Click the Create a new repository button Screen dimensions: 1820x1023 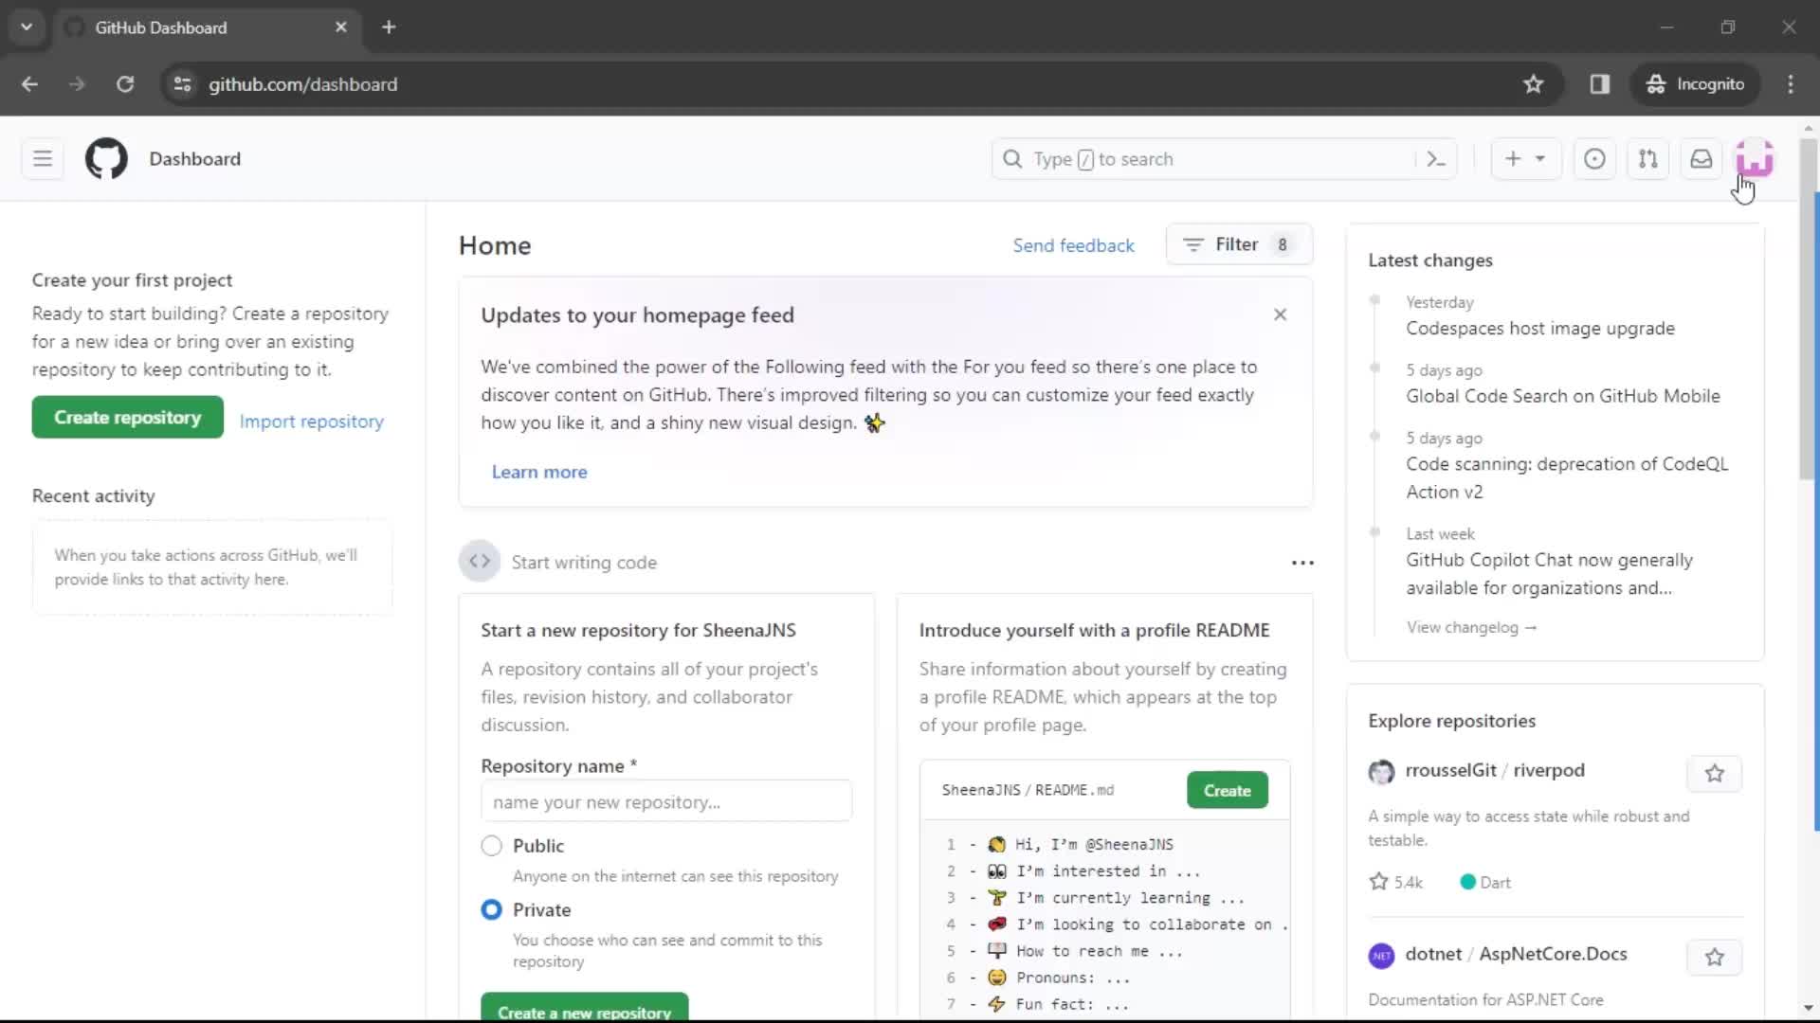click(584, 1012)
